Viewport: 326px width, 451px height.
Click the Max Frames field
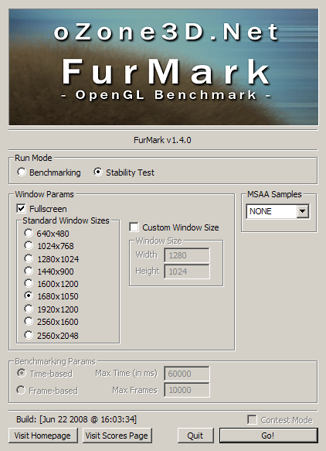[187, 390]
